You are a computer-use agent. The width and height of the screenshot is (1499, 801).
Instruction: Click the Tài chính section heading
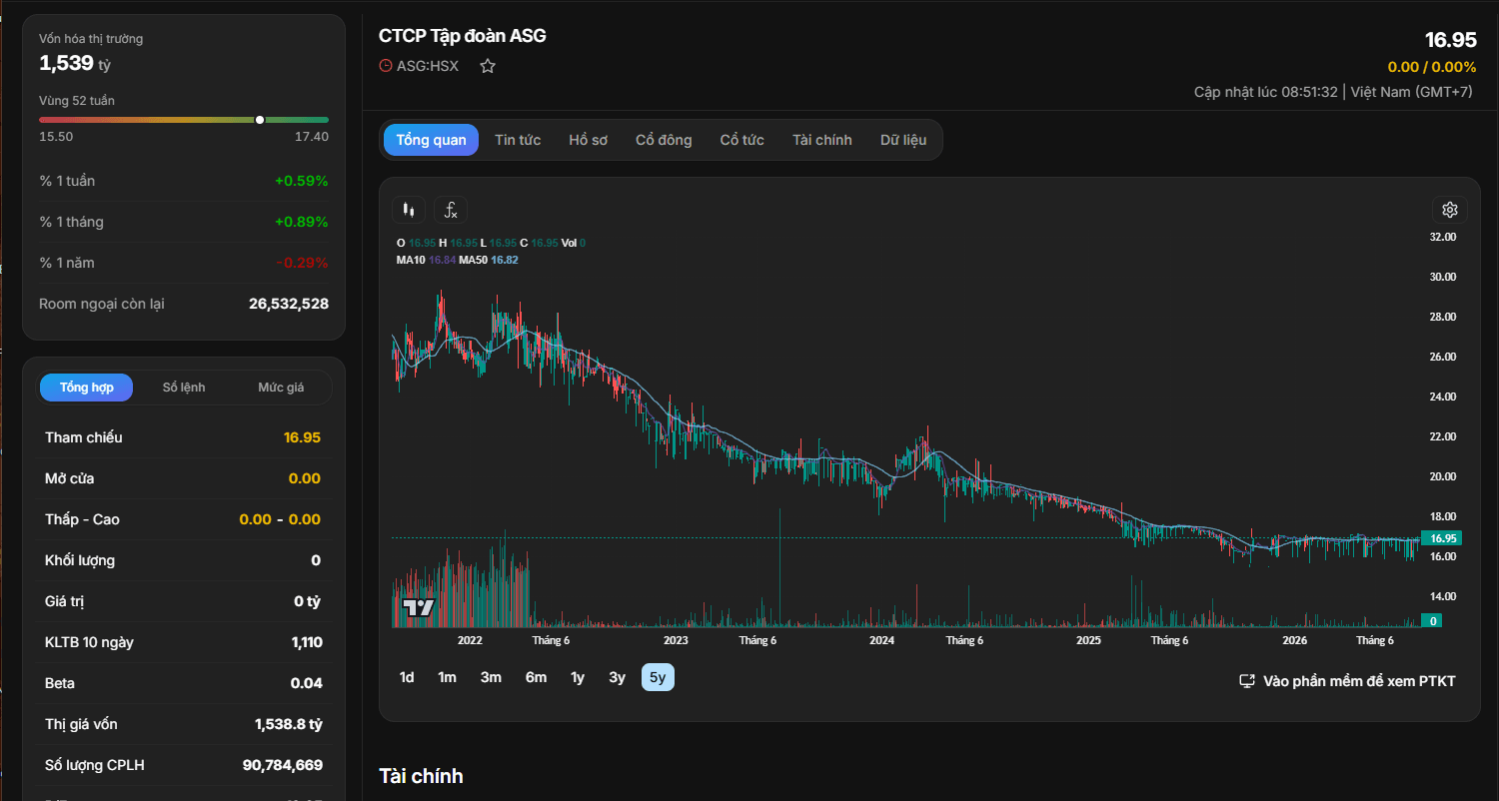tap(421, 776)
